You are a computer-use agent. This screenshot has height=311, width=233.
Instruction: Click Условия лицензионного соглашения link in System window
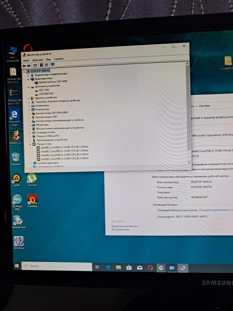(216, 210)
